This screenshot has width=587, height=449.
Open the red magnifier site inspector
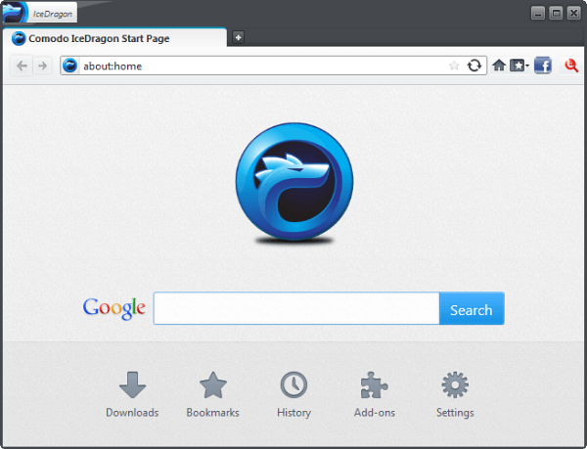click(x=571, y=66)
